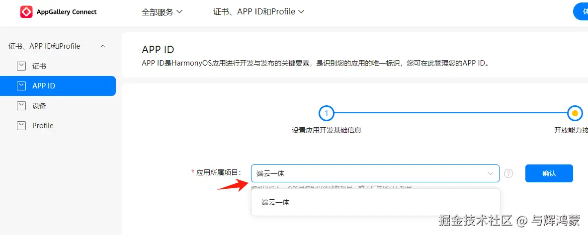Click the blue button at top right
Viewport: 588px width, 235px height.
point(581,12)
